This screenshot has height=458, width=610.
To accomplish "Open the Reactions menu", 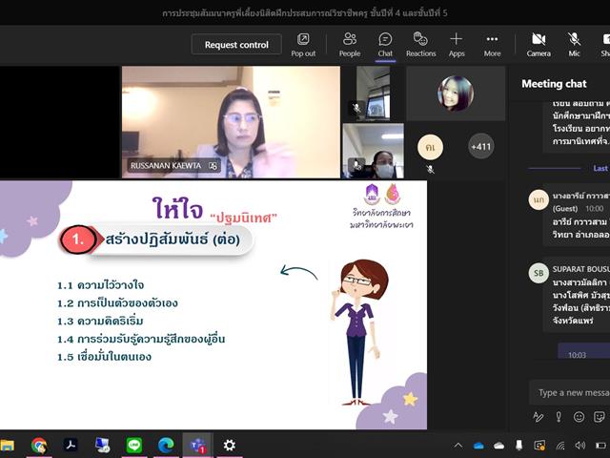I will point(420,45).
